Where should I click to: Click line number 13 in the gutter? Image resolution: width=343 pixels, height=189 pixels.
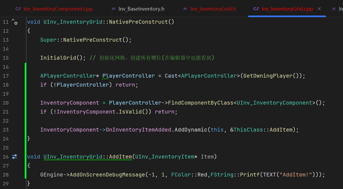6,40
